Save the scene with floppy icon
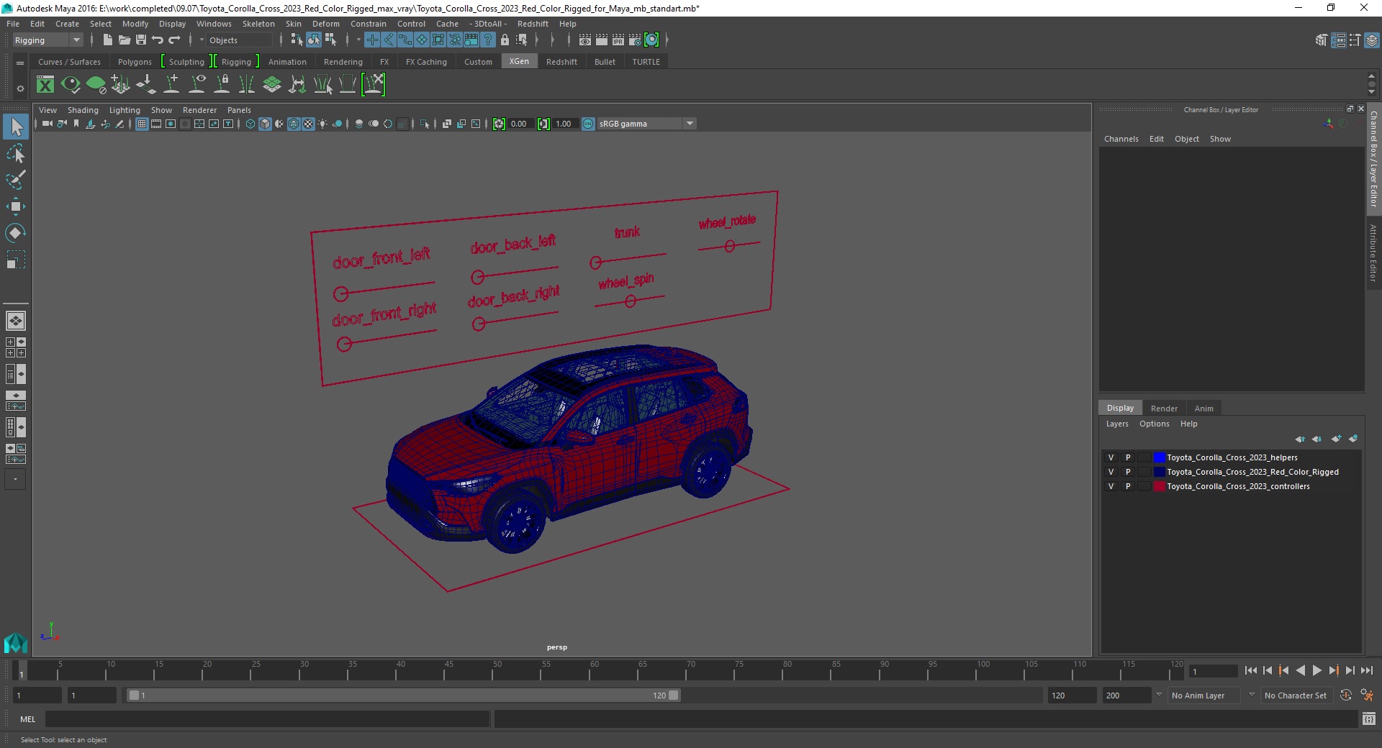Screen dimensions: 1382x748 pyautogui.click(x=141, y=40)
